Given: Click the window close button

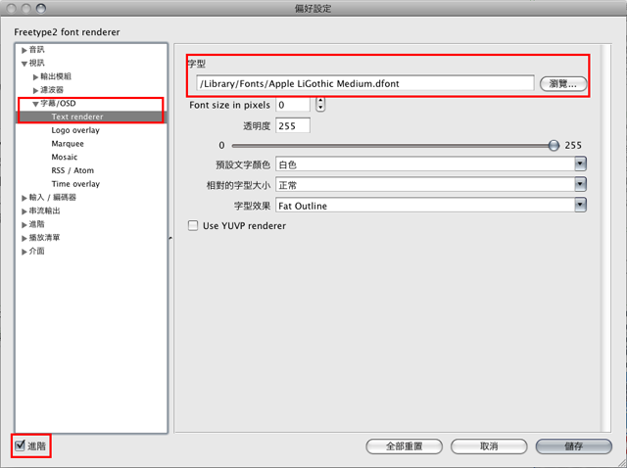Looking at the screenshot, I should click(x=12, y=8).
